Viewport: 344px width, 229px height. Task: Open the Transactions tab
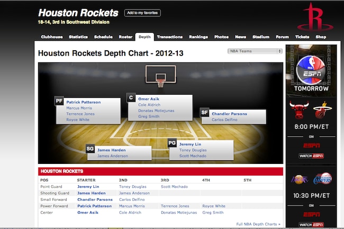(x=170, y=37)
